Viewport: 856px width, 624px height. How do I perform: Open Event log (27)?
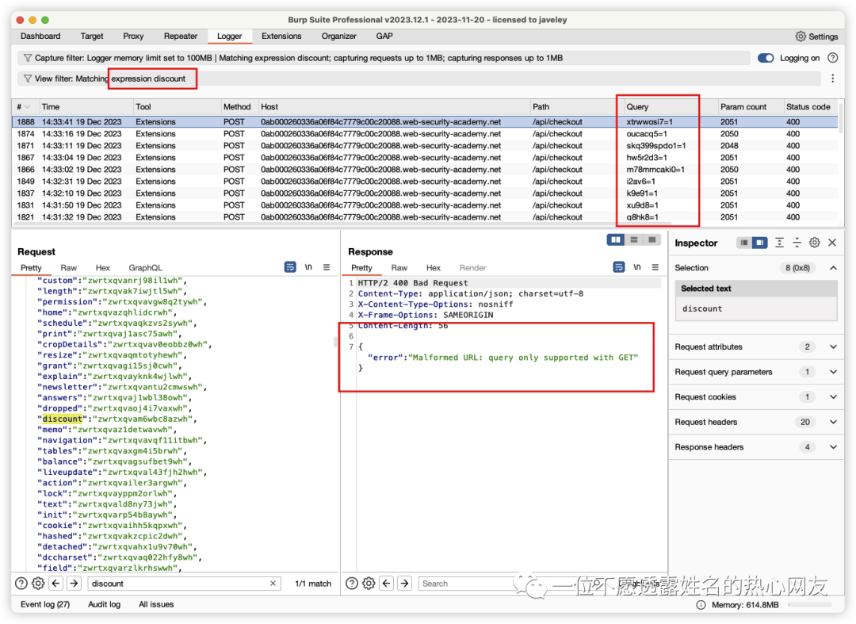tap(44, 605)
